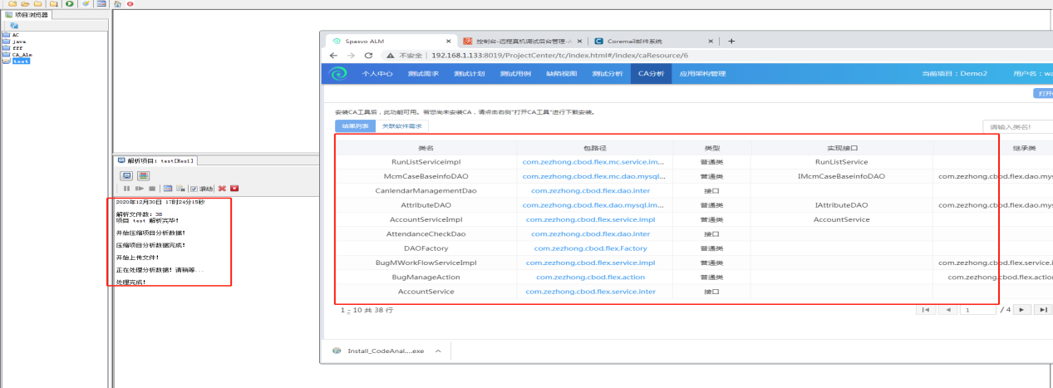The width and height of the screenshot is (1053, 388).
Task: Open the 应用架构管理 menu
Action: (702, 74)
